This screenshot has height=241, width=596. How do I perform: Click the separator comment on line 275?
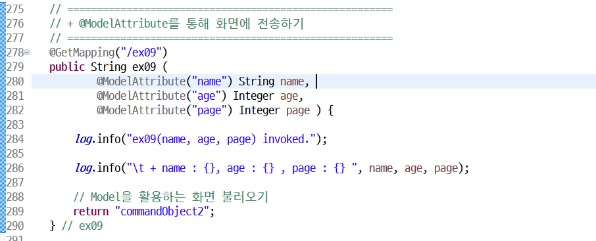tap(221, 9)
